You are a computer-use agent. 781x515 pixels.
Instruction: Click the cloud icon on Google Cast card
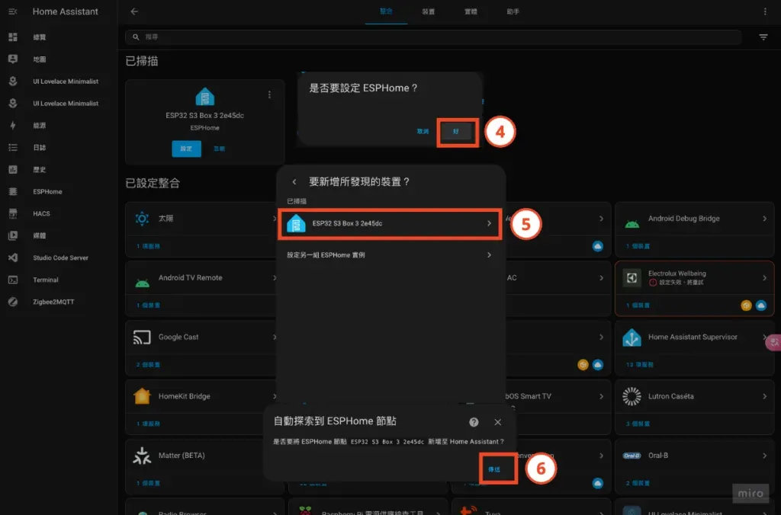598,364
